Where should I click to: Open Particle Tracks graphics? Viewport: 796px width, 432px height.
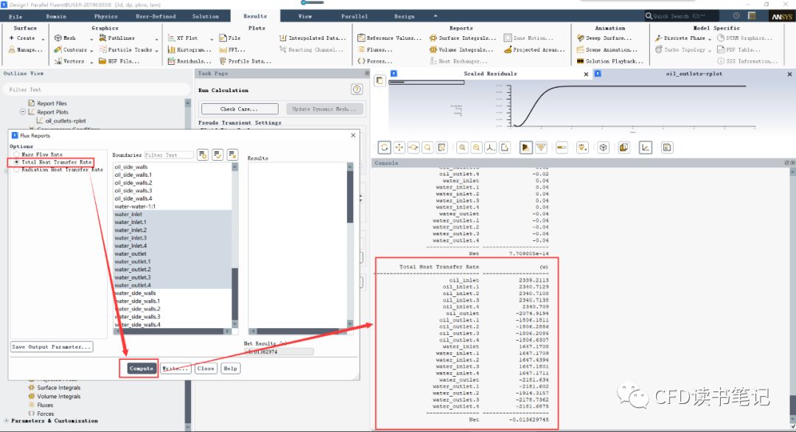[126, 49]
